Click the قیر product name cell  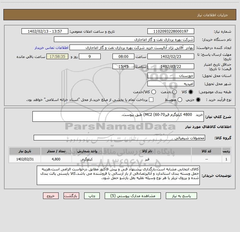(147, 159)
